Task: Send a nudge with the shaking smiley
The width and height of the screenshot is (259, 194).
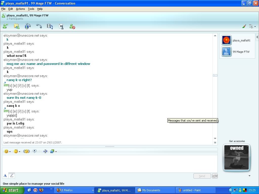Action: pos(27,151)
